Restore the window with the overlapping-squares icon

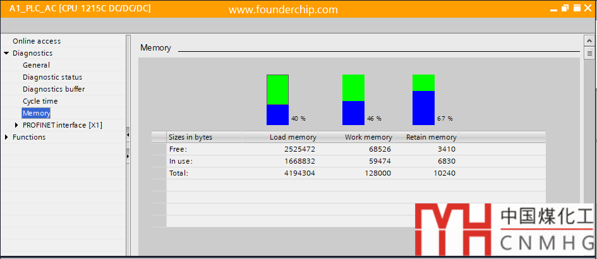pyautogui.click(x=565, y=8)
